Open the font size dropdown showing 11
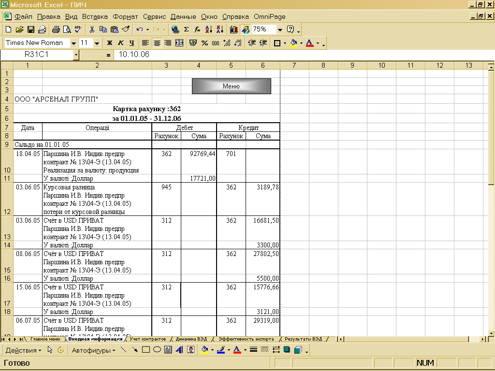The height and width of the screenshot is (371, 495). [97, 43]
